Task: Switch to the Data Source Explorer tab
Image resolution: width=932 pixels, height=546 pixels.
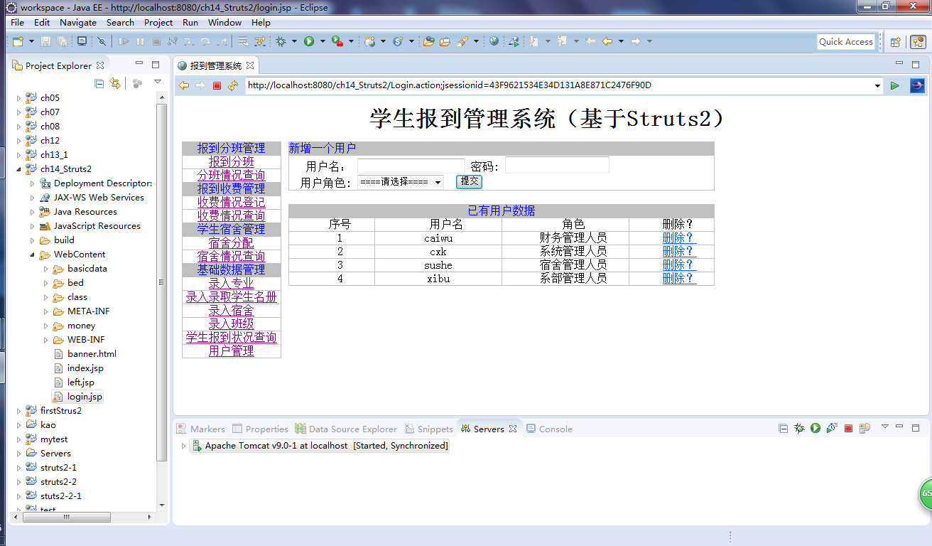Action: point(346,429)
